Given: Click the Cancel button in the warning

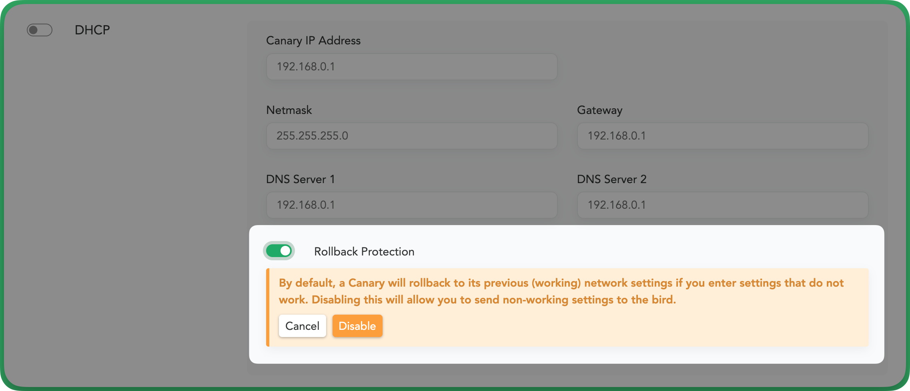Looking at the screenshot, I should pos(303,326).
